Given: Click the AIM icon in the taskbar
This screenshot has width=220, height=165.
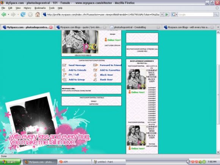Looking at the screenshot, I should [61, 162].
